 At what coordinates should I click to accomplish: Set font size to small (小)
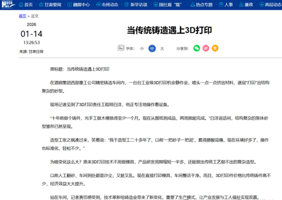(x=142, y=49)
